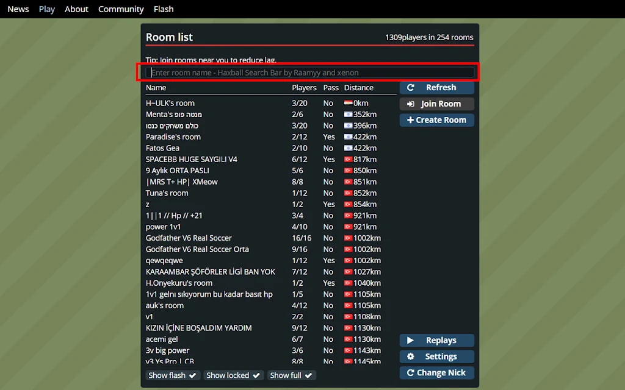
Task: Select the auk's room entry
Action: (270, 306)
